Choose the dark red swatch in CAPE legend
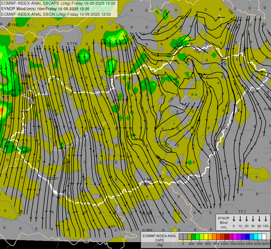 click(227, 237)
